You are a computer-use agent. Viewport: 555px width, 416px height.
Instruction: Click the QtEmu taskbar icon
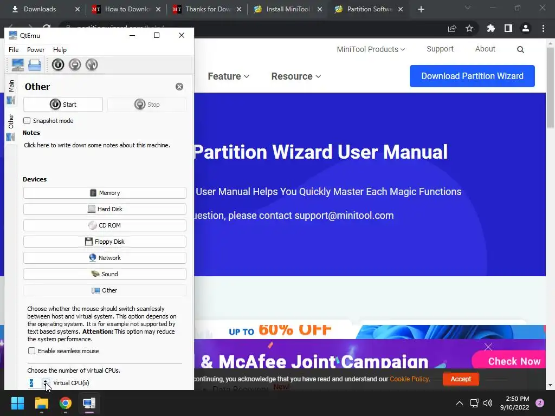89,403
